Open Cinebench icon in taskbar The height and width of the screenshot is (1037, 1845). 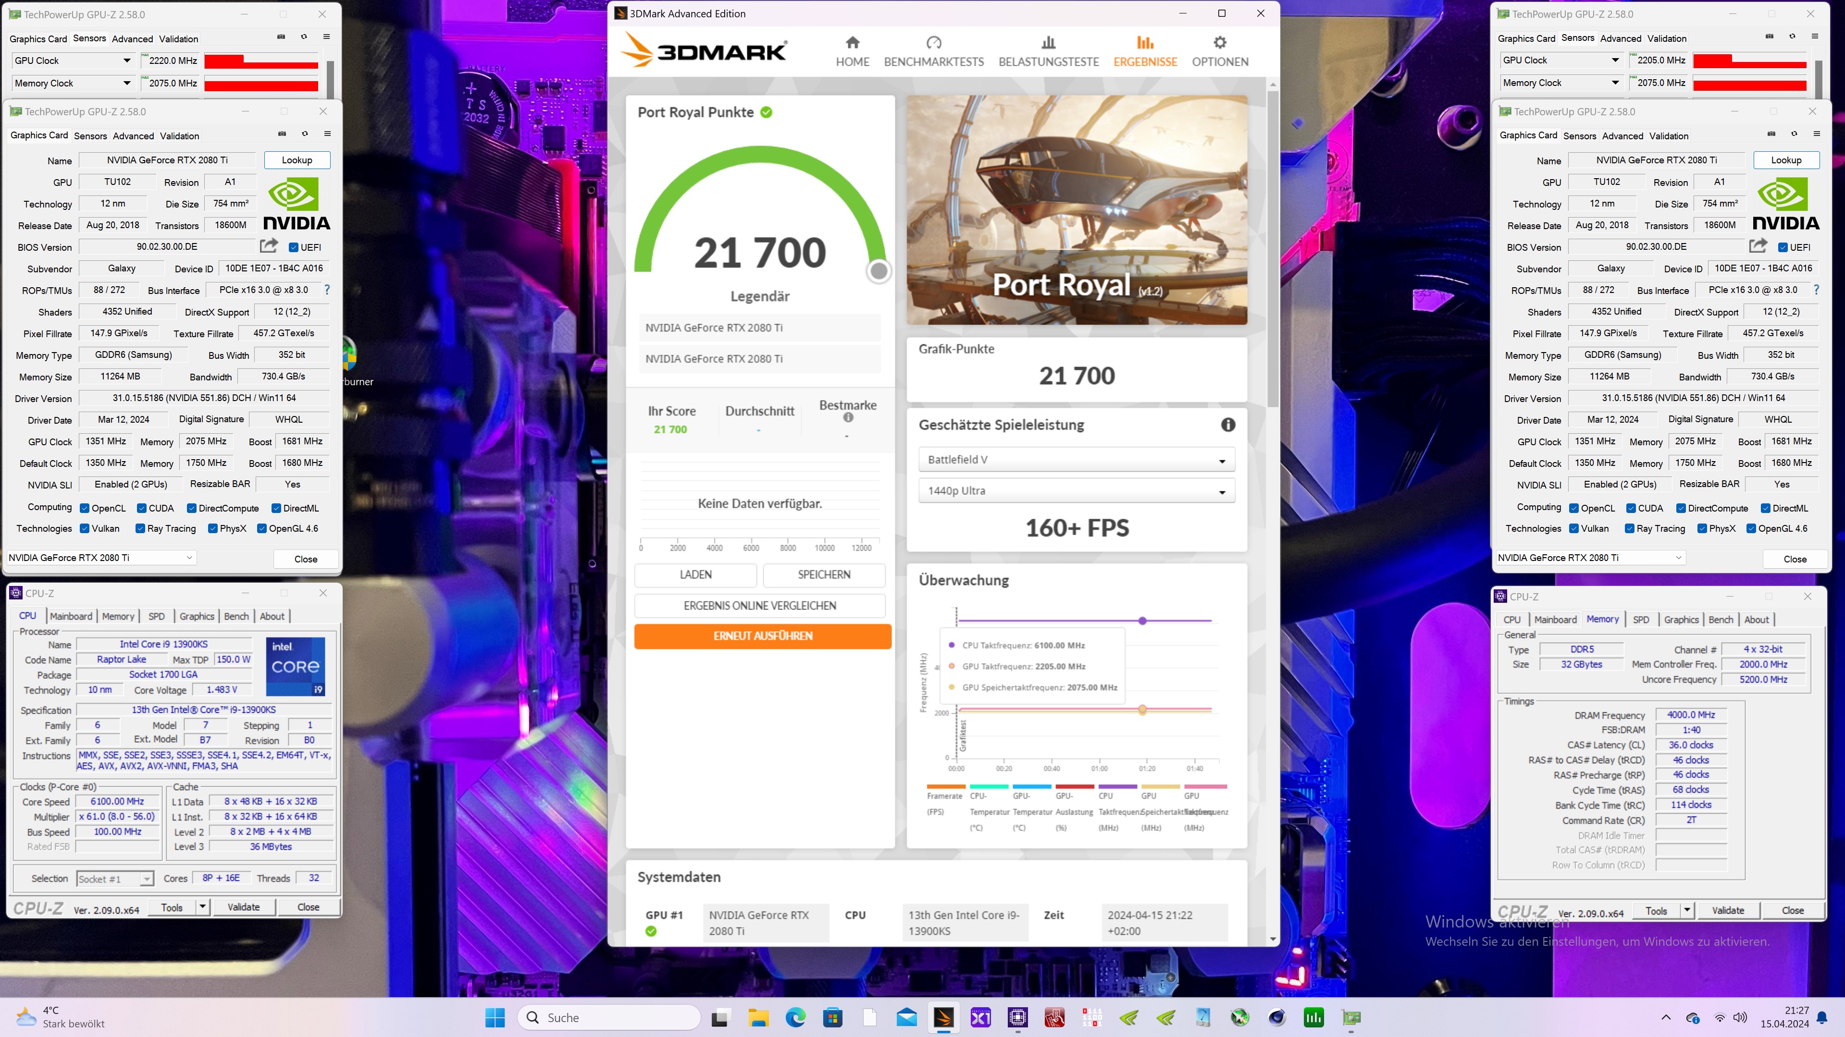pos(1277,1018)
